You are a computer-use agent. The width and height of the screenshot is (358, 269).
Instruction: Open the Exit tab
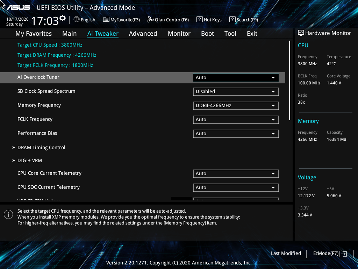[x=252, y=34]
